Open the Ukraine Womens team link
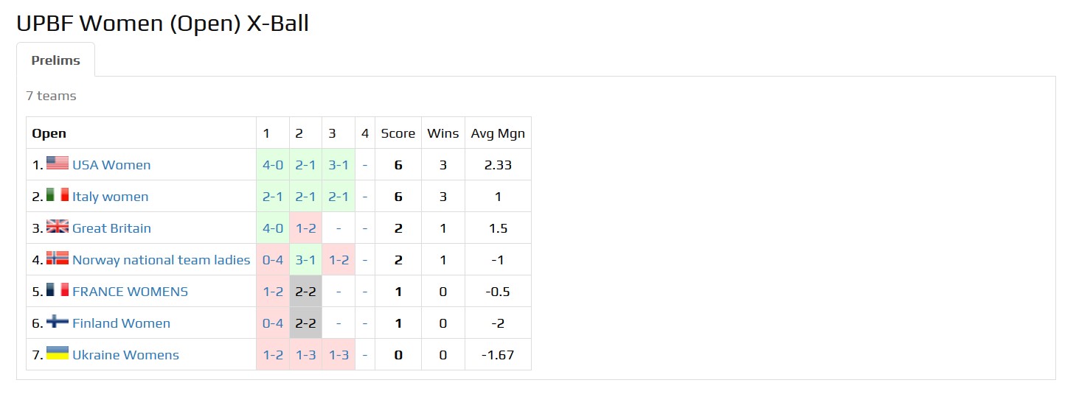Image resolution: width=1076 pixels, height=394 pixels. click(x=125, y=355)
